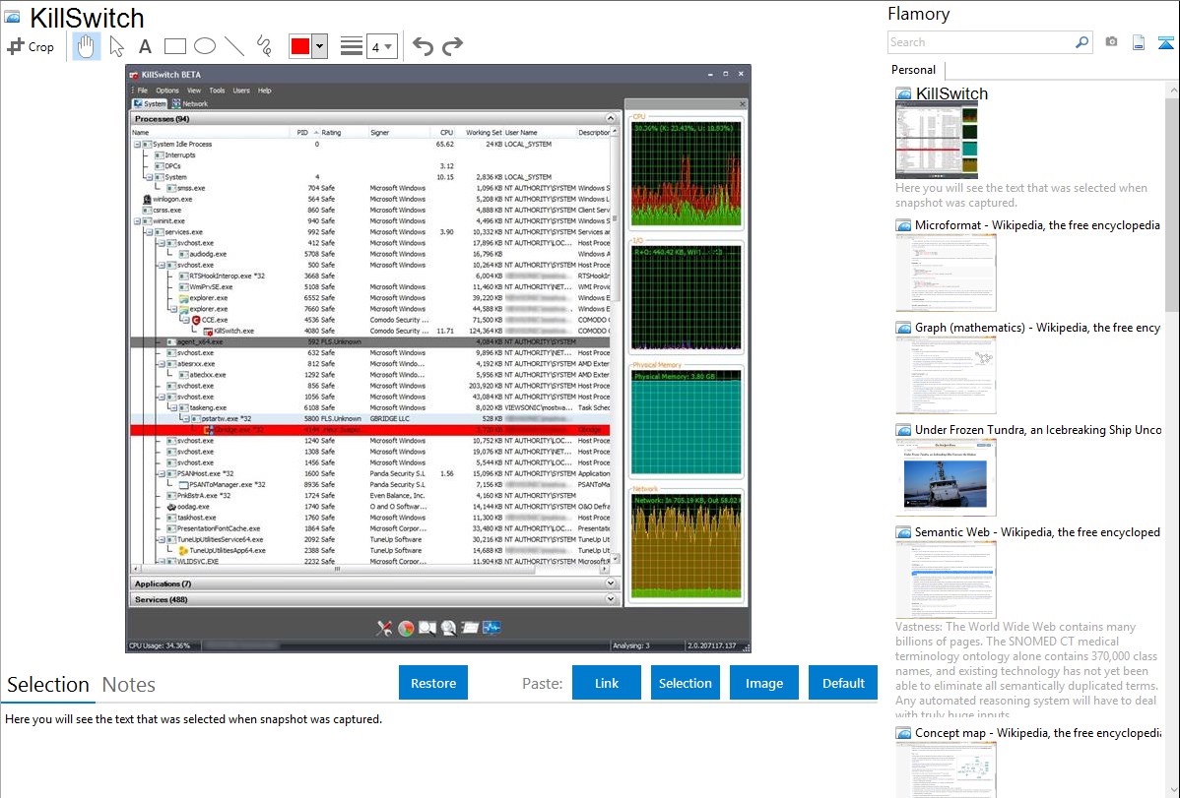Switch to Network tab in KillSwitch window
The image size is (1180, 798).
pos(190,103)
